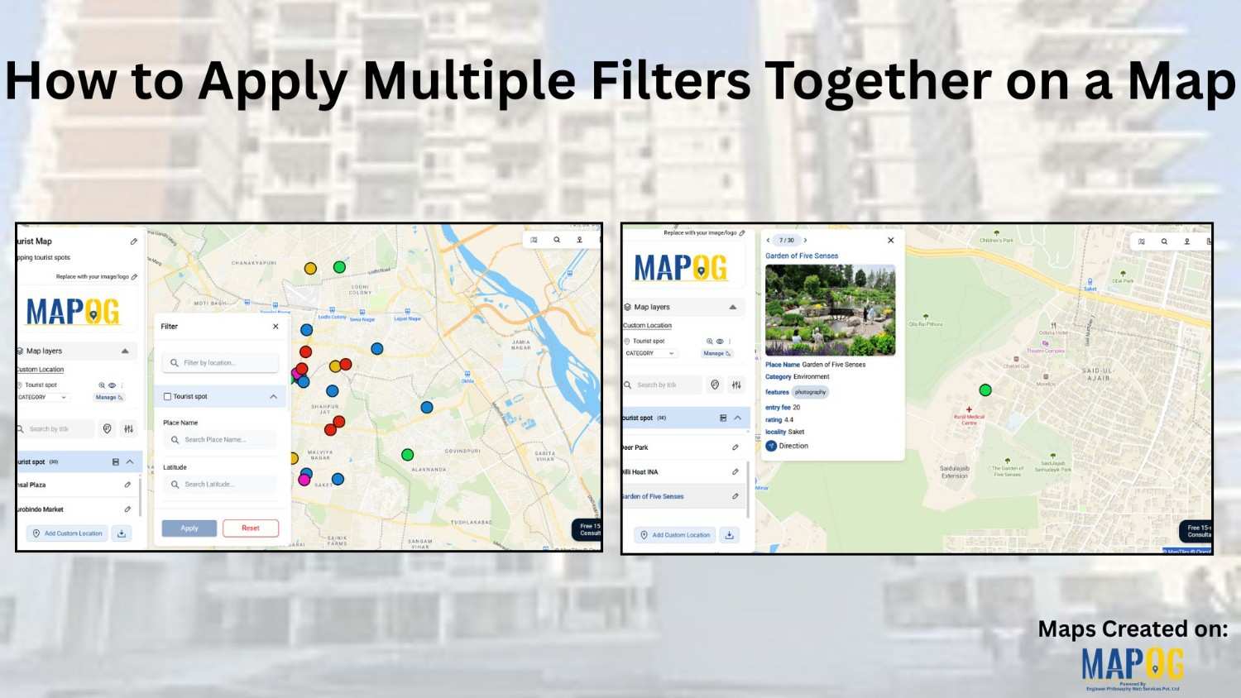The image size is (1241, 698).
Task: Open filter options using the sliders icon
Action: (128, 428)
